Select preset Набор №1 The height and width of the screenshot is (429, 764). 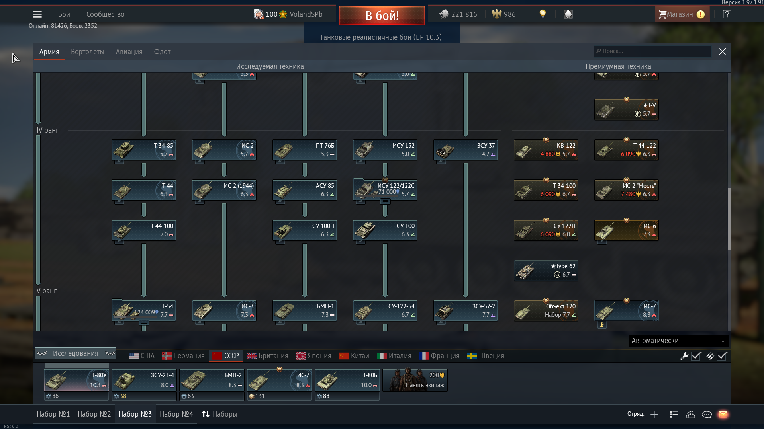[53, 415]
